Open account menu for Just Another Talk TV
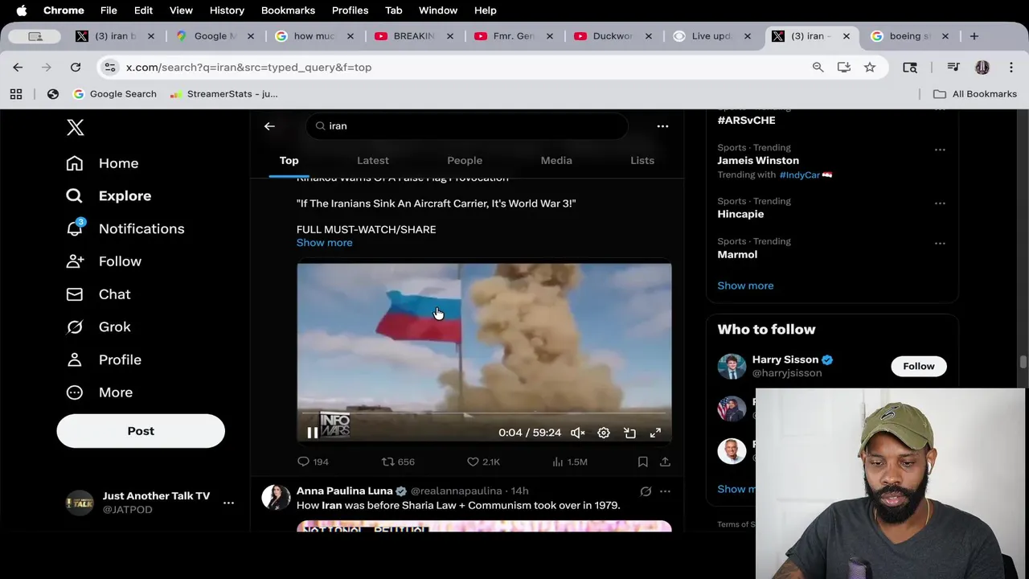Screen dimensions: 1029x579 pos(228,503)
